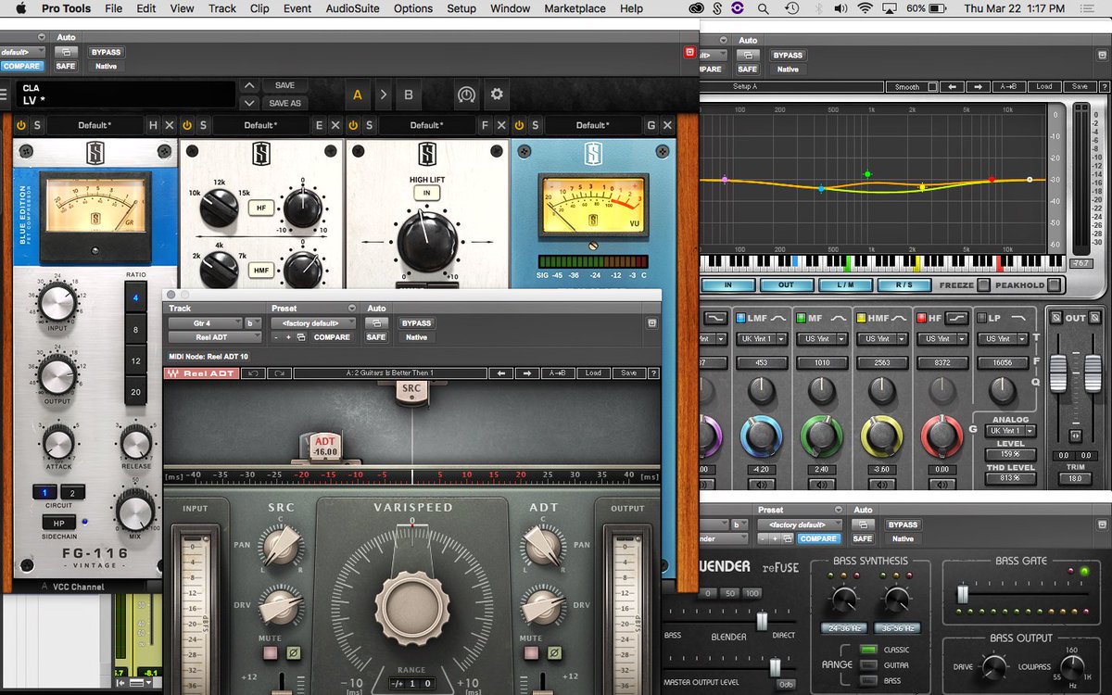This screenshot has width=1112, height=695.
Task: Remove module E with its X icon
Action: pos(335,125)
